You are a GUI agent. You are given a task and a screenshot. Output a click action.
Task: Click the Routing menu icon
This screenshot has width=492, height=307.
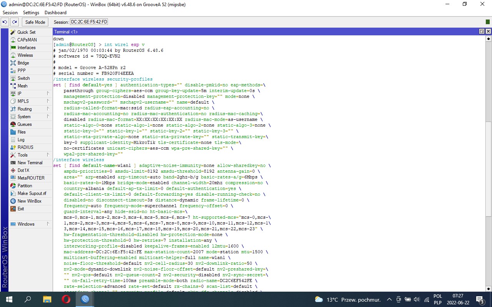[x=13, y=109]
